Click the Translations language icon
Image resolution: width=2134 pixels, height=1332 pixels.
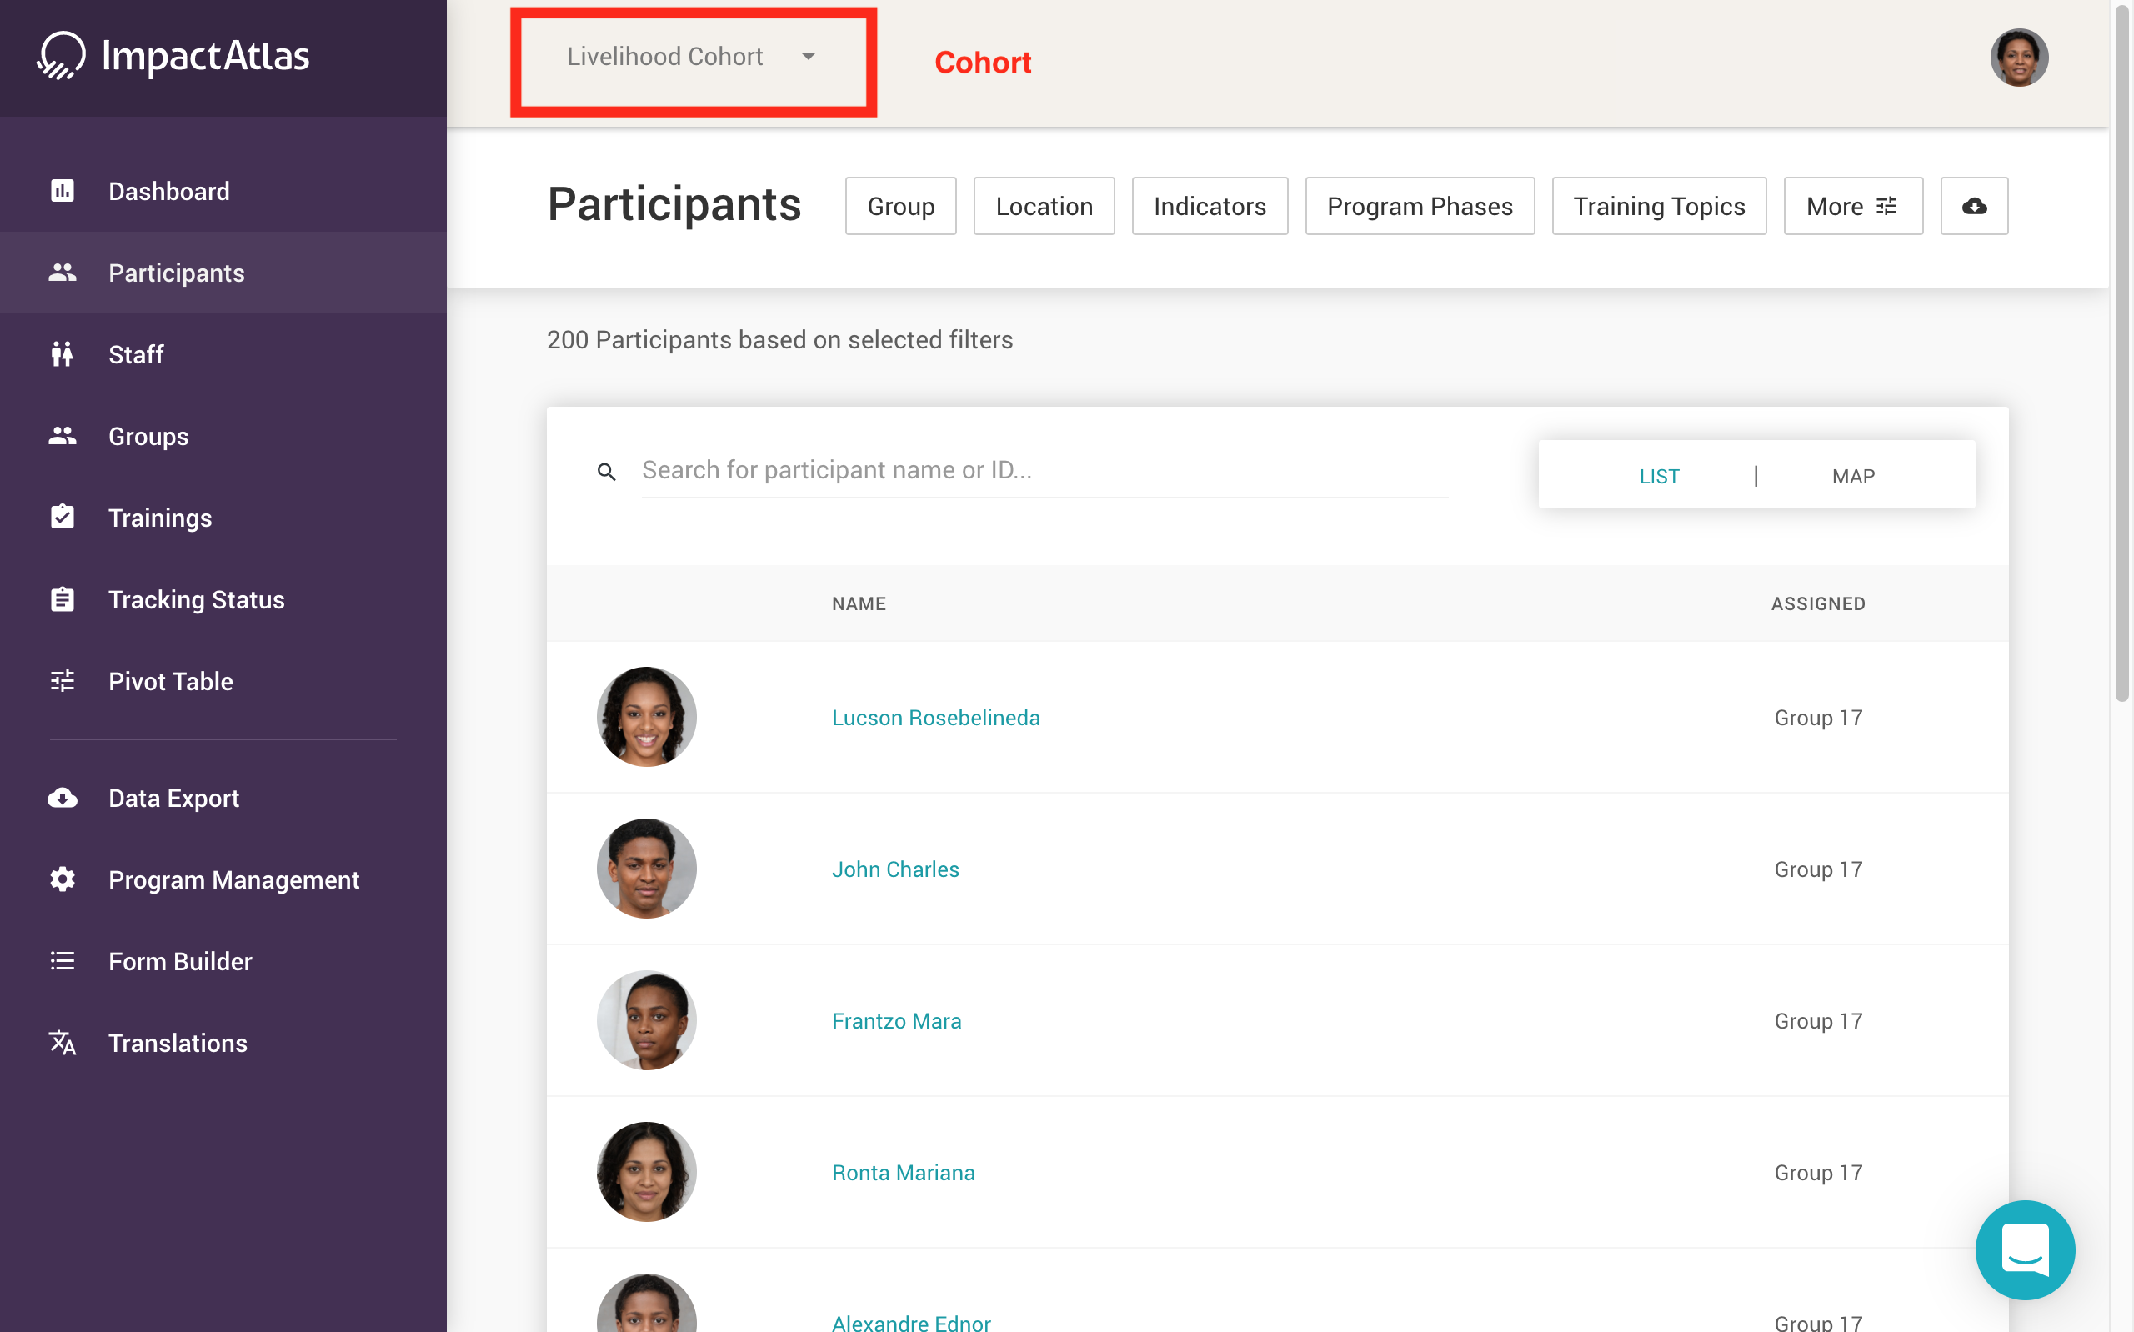point(63,1043)
